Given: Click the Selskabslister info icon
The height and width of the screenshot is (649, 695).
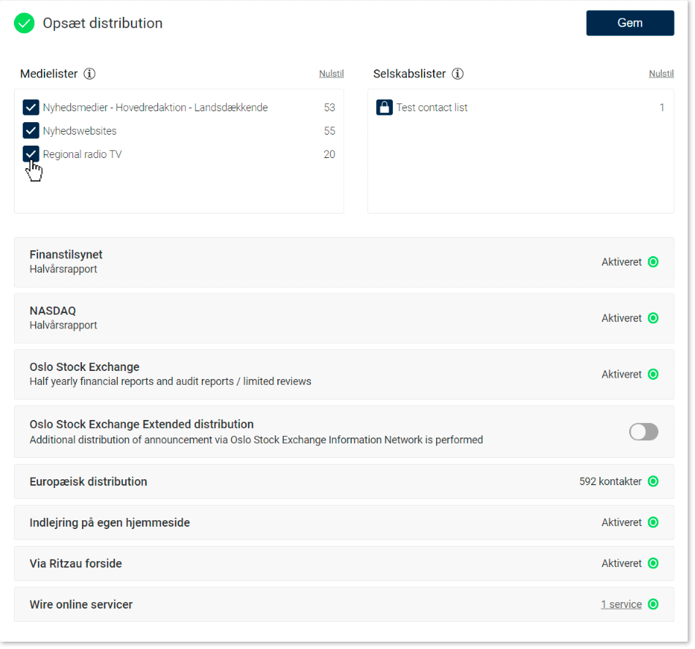Looking at the screenshot, I should [x=458, y=74].
